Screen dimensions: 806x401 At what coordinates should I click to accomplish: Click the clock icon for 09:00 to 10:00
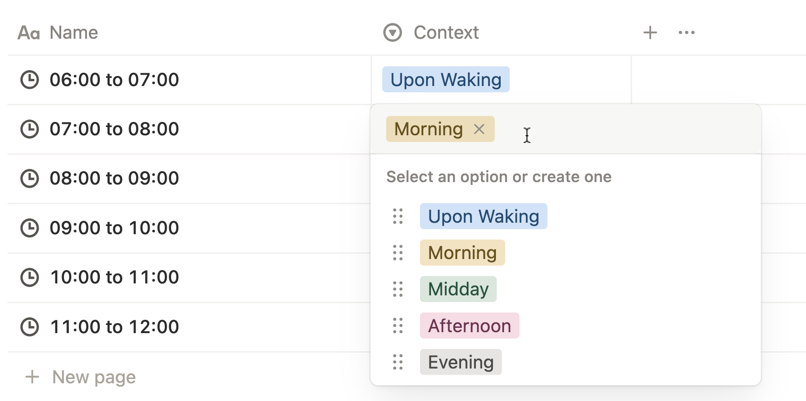pyautogui.click(x=30, y=228)
